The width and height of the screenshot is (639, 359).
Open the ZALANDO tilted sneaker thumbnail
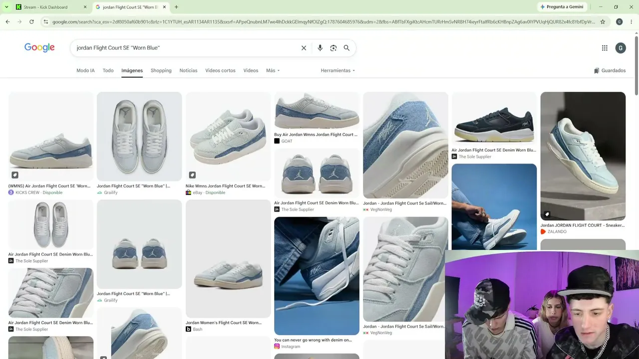pyautogui.click(x=583, y=156)
